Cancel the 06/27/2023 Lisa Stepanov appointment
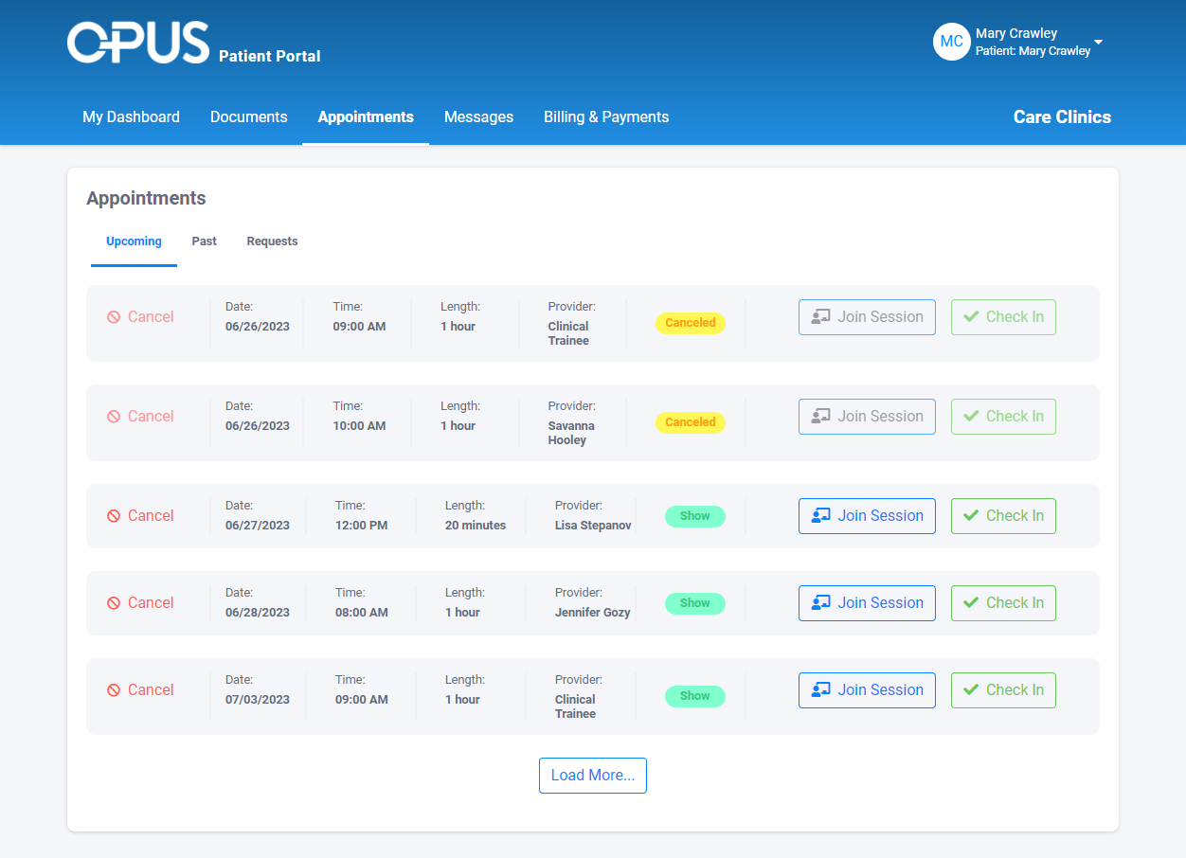Image resolution: width=1186 pixels, height=858 pixels. 140,516
